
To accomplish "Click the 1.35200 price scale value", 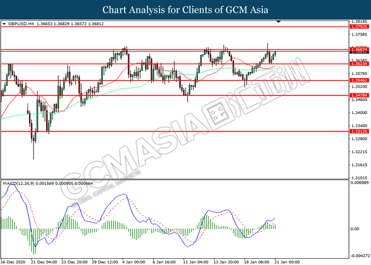I will [360, 87].
